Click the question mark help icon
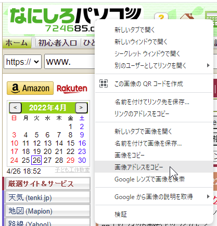The height and width of the screenshot is (226, 217). [161, 17]
